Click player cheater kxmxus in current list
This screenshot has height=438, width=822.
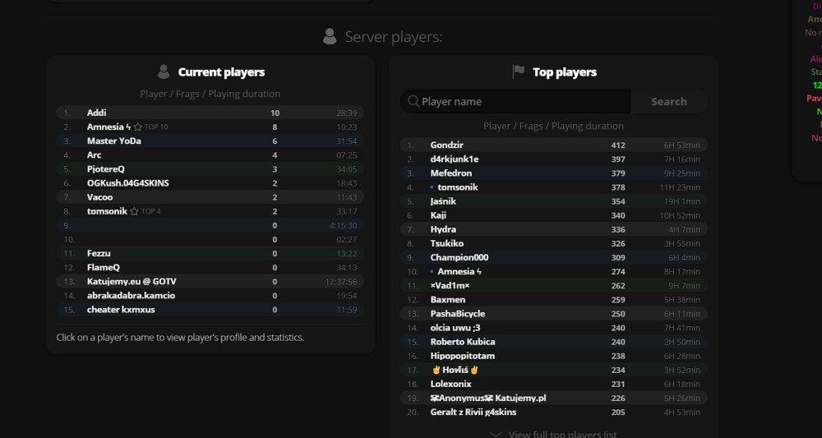pos(121,310)
